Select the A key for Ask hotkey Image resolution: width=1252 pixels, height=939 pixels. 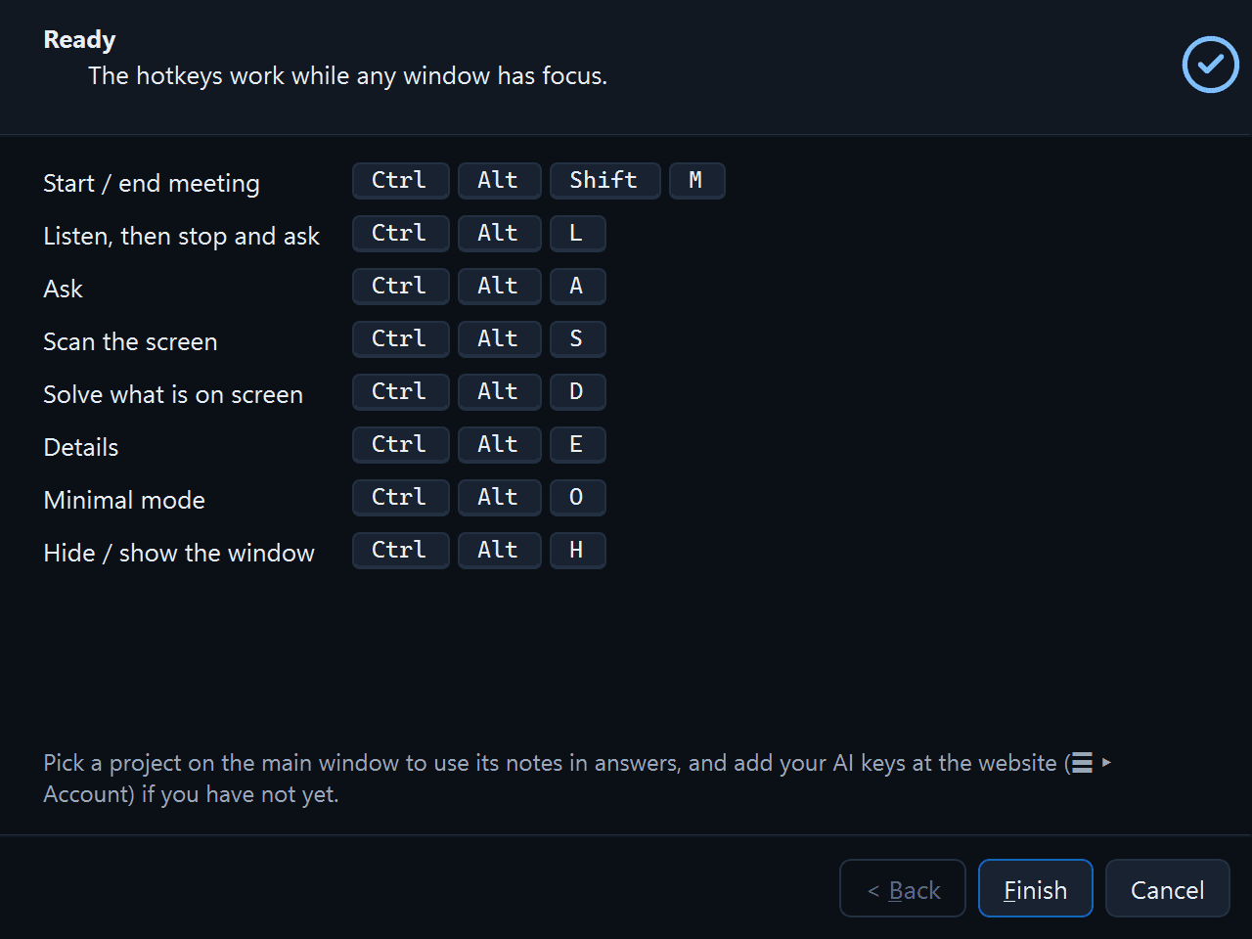tap(577, 287)
